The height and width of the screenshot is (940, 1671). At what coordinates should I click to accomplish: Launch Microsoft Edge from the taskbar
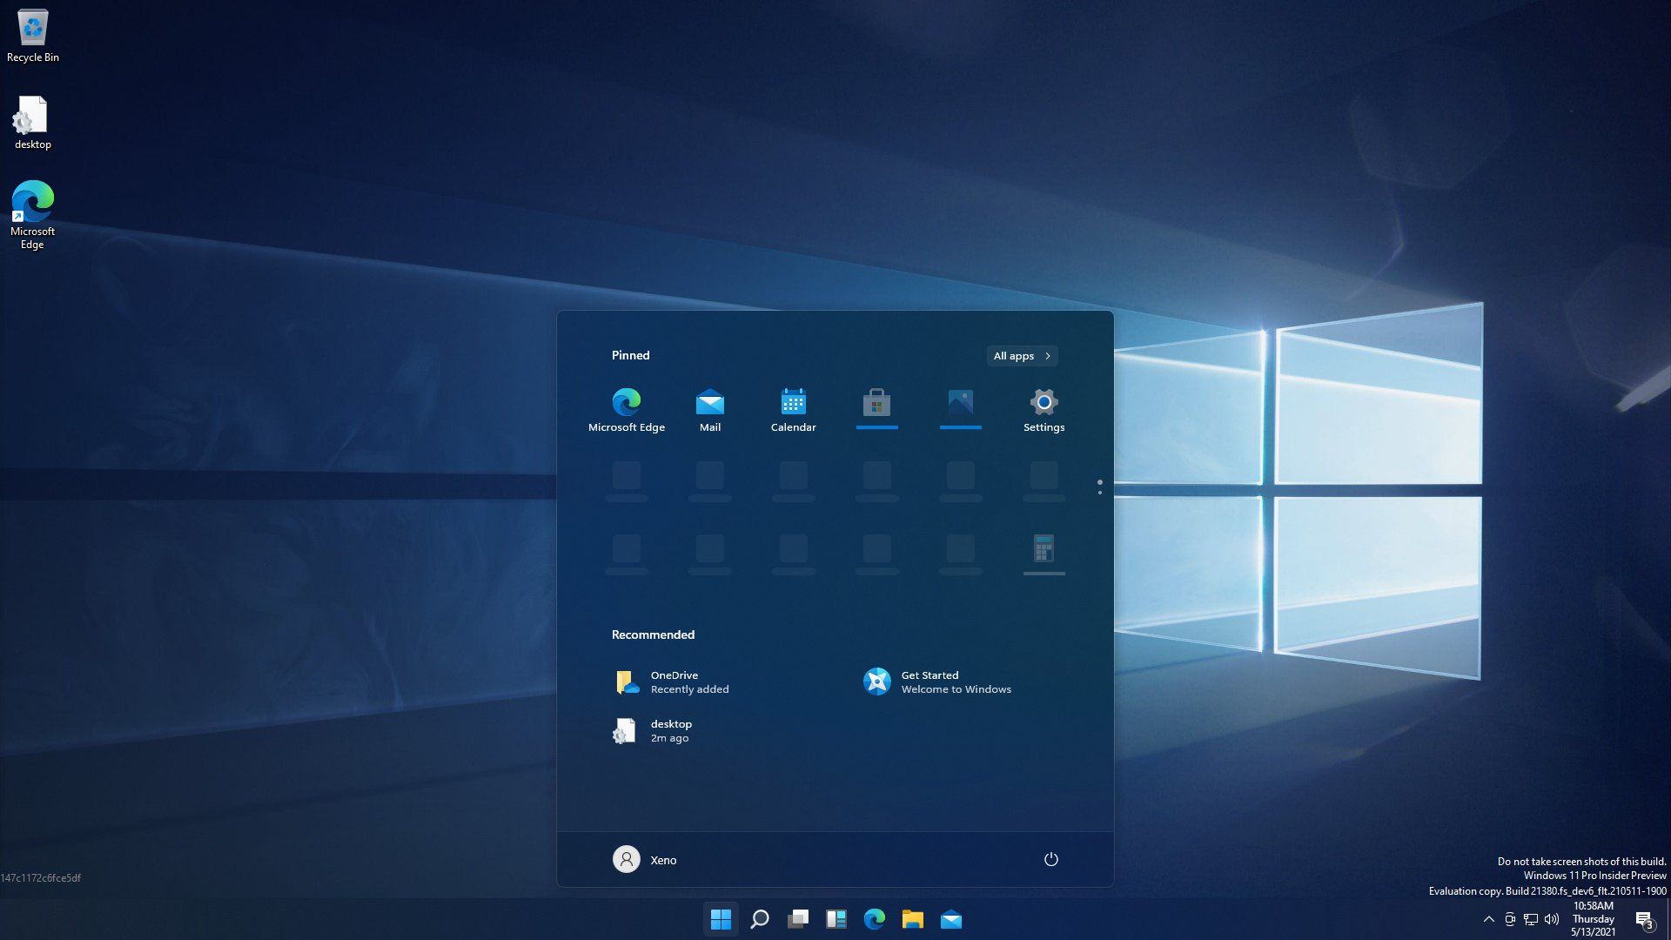click(874, 919)
